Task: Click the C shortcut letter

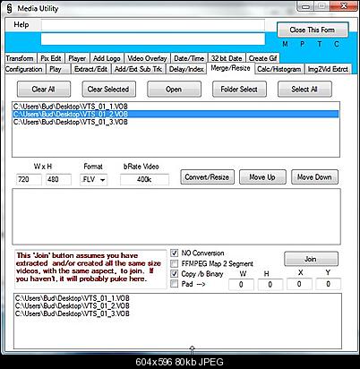Action: coord(337,44)
